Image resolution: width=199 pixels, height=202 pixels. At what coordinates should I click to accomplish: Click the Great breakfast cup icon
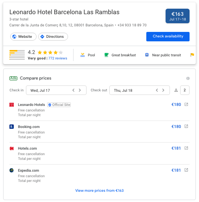106,55
